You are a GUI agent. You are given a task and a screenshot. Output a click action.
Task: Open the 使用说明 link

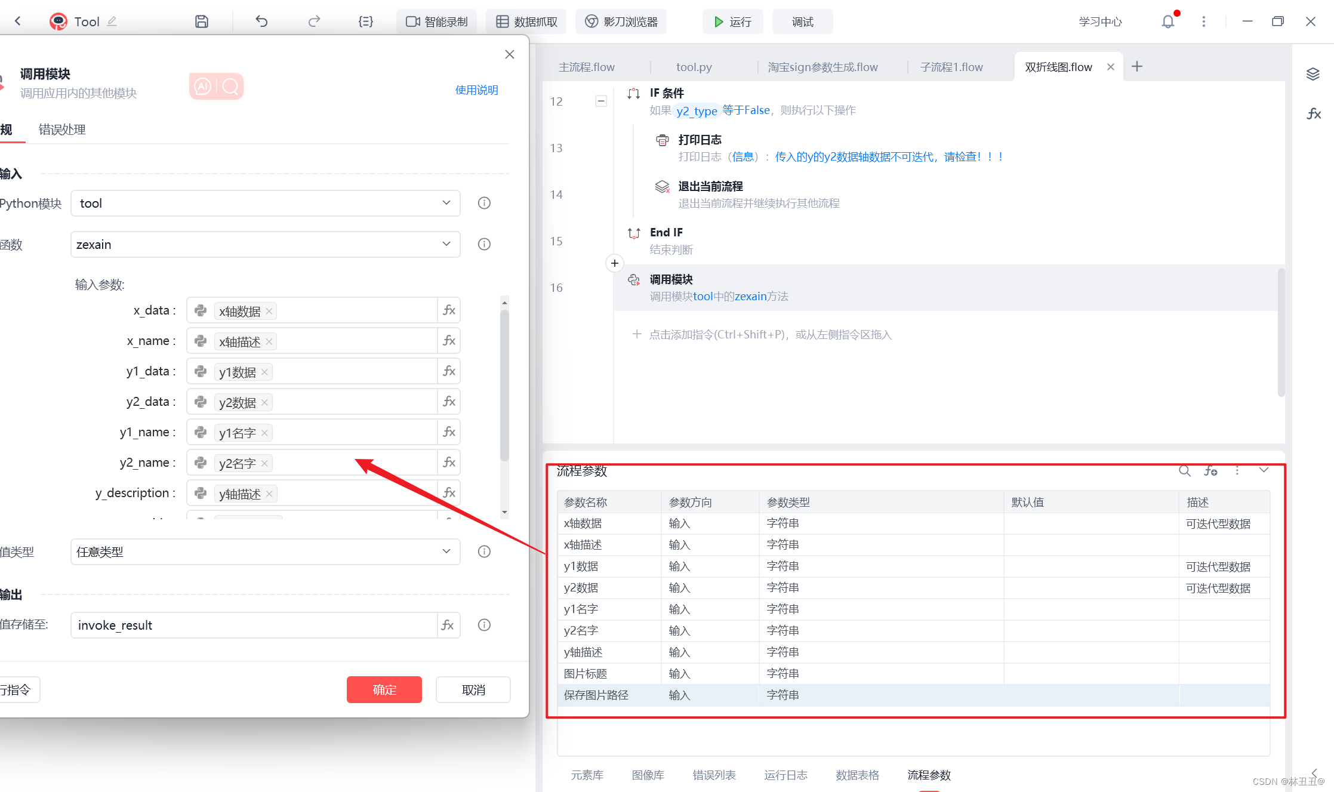pyautogui.click(x=476, y=90)
